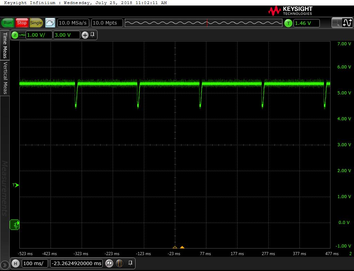This screenshot has width=354, height=271.
Task: Edit the 1.46 V trigger level field
Action: click(306, 23)
